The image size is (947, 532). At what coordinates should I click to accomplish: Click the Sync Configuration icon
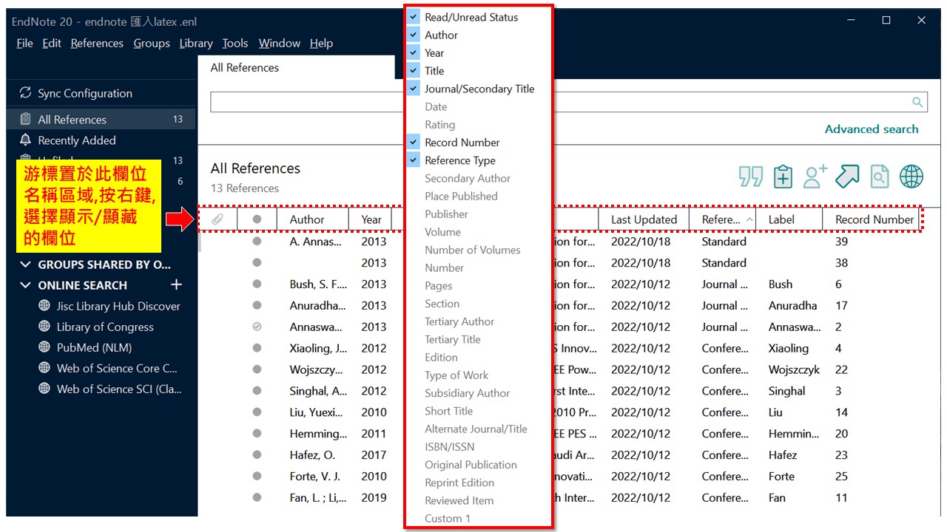coord(26,93)
